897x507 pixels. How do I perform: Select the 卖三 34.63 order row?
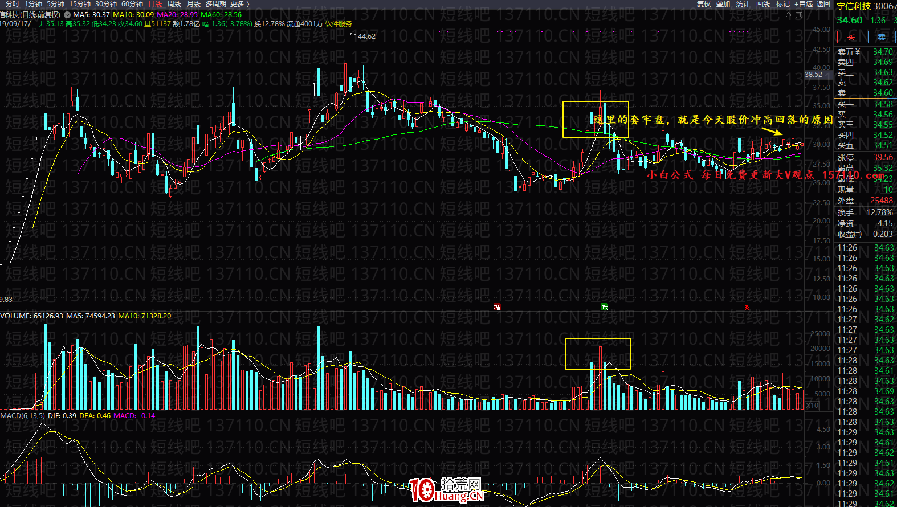pos(865,72)
